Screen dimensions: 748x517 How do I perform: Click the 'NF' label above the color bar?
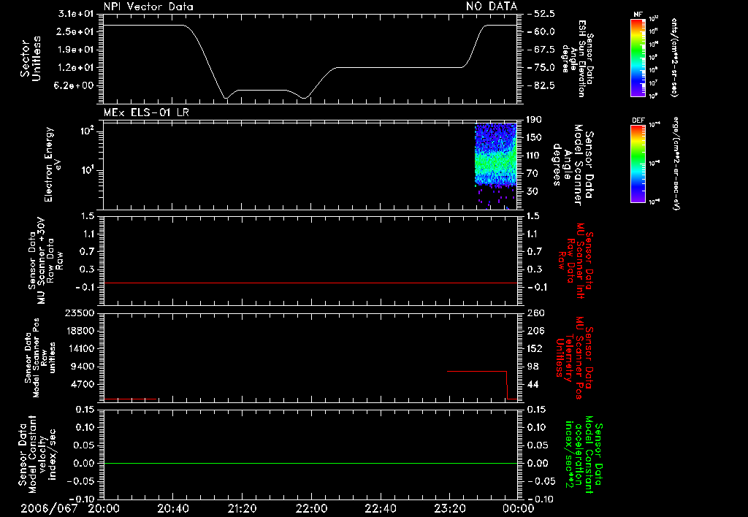tap(638, 15)
